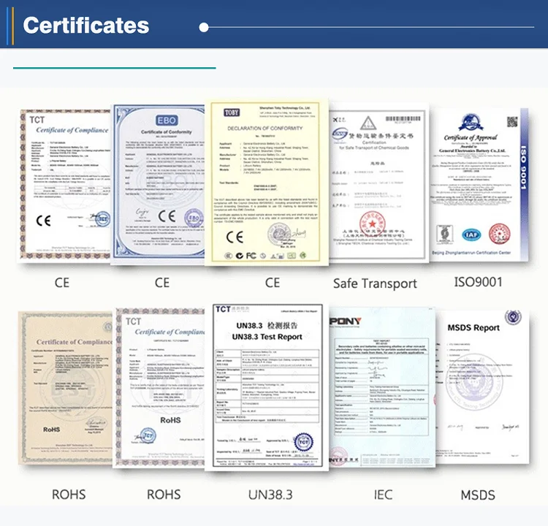Click the "Safe Transport" caption
This screenshot has height=526, width=548.
pyautogui.click(x=375, y=283)
